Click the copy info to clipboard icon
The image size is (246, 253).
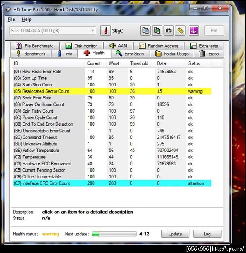(145, 31)
